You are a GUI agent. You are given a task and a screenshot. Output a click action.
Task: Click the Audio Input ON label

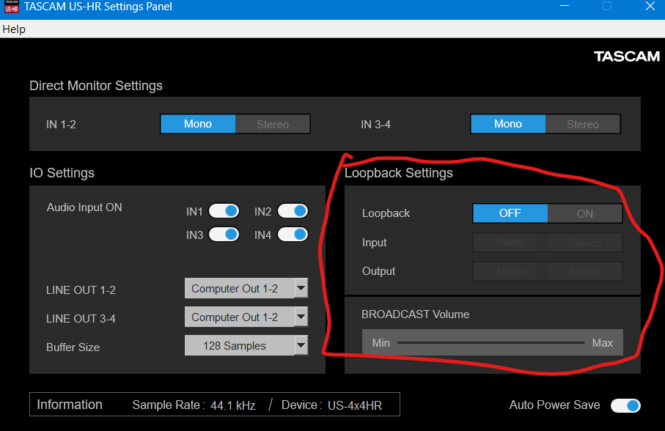pos(84,207)
